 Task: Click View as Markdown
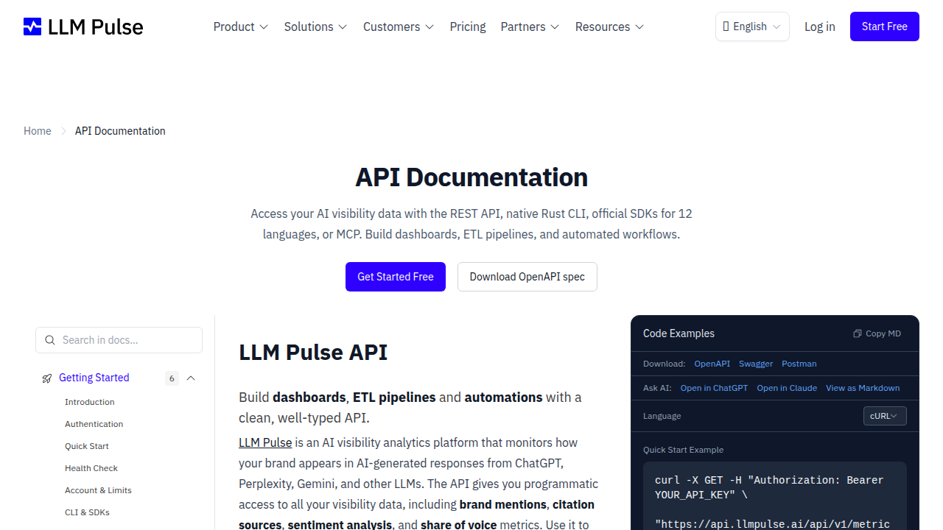coord(863,388)
